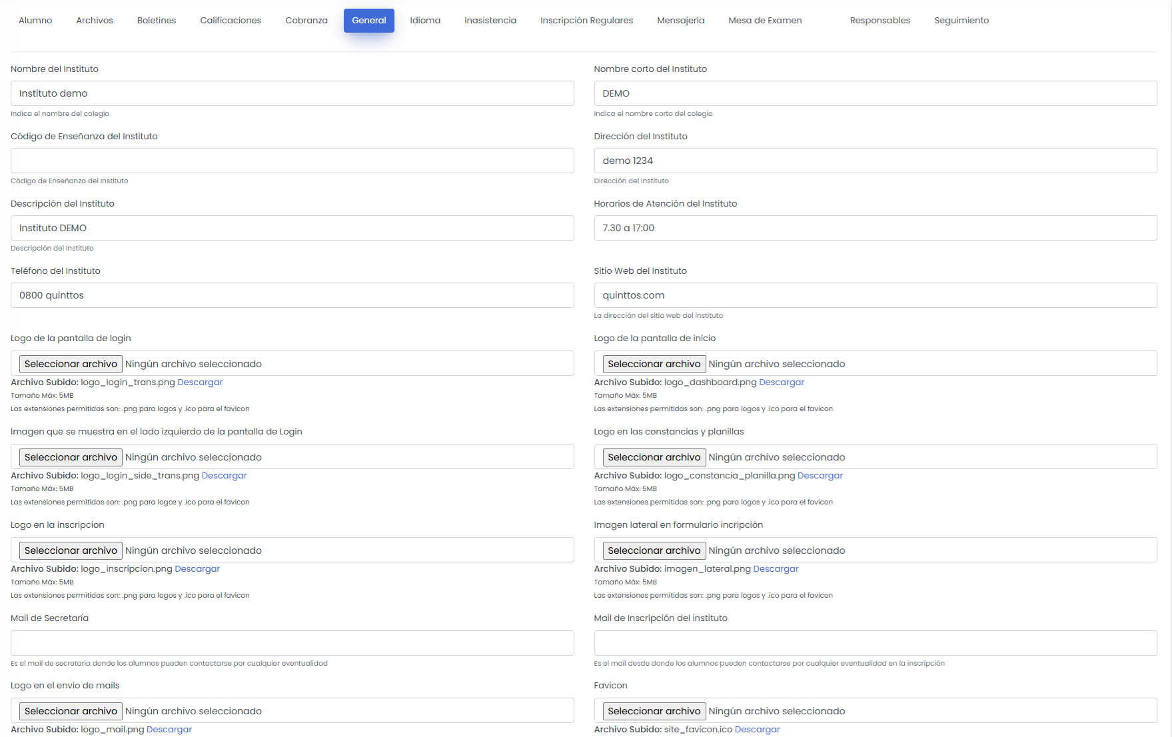Click the Horarios de Atención field
Image resolution: width=1172 pixels, height=737 pixels.
pos(876,228)
